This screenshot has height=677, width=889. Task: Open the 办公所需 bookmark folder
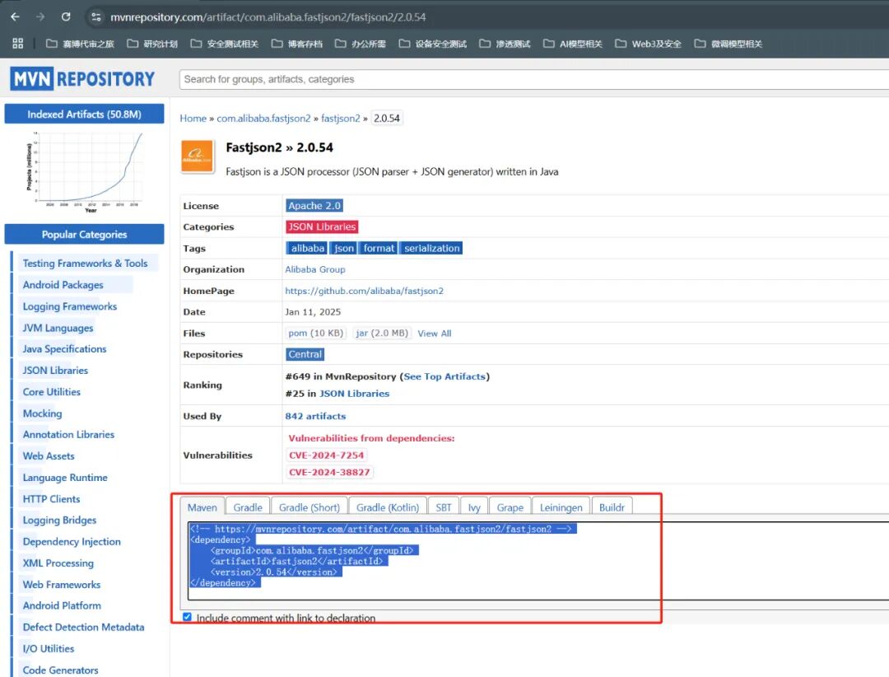[361, 44]
